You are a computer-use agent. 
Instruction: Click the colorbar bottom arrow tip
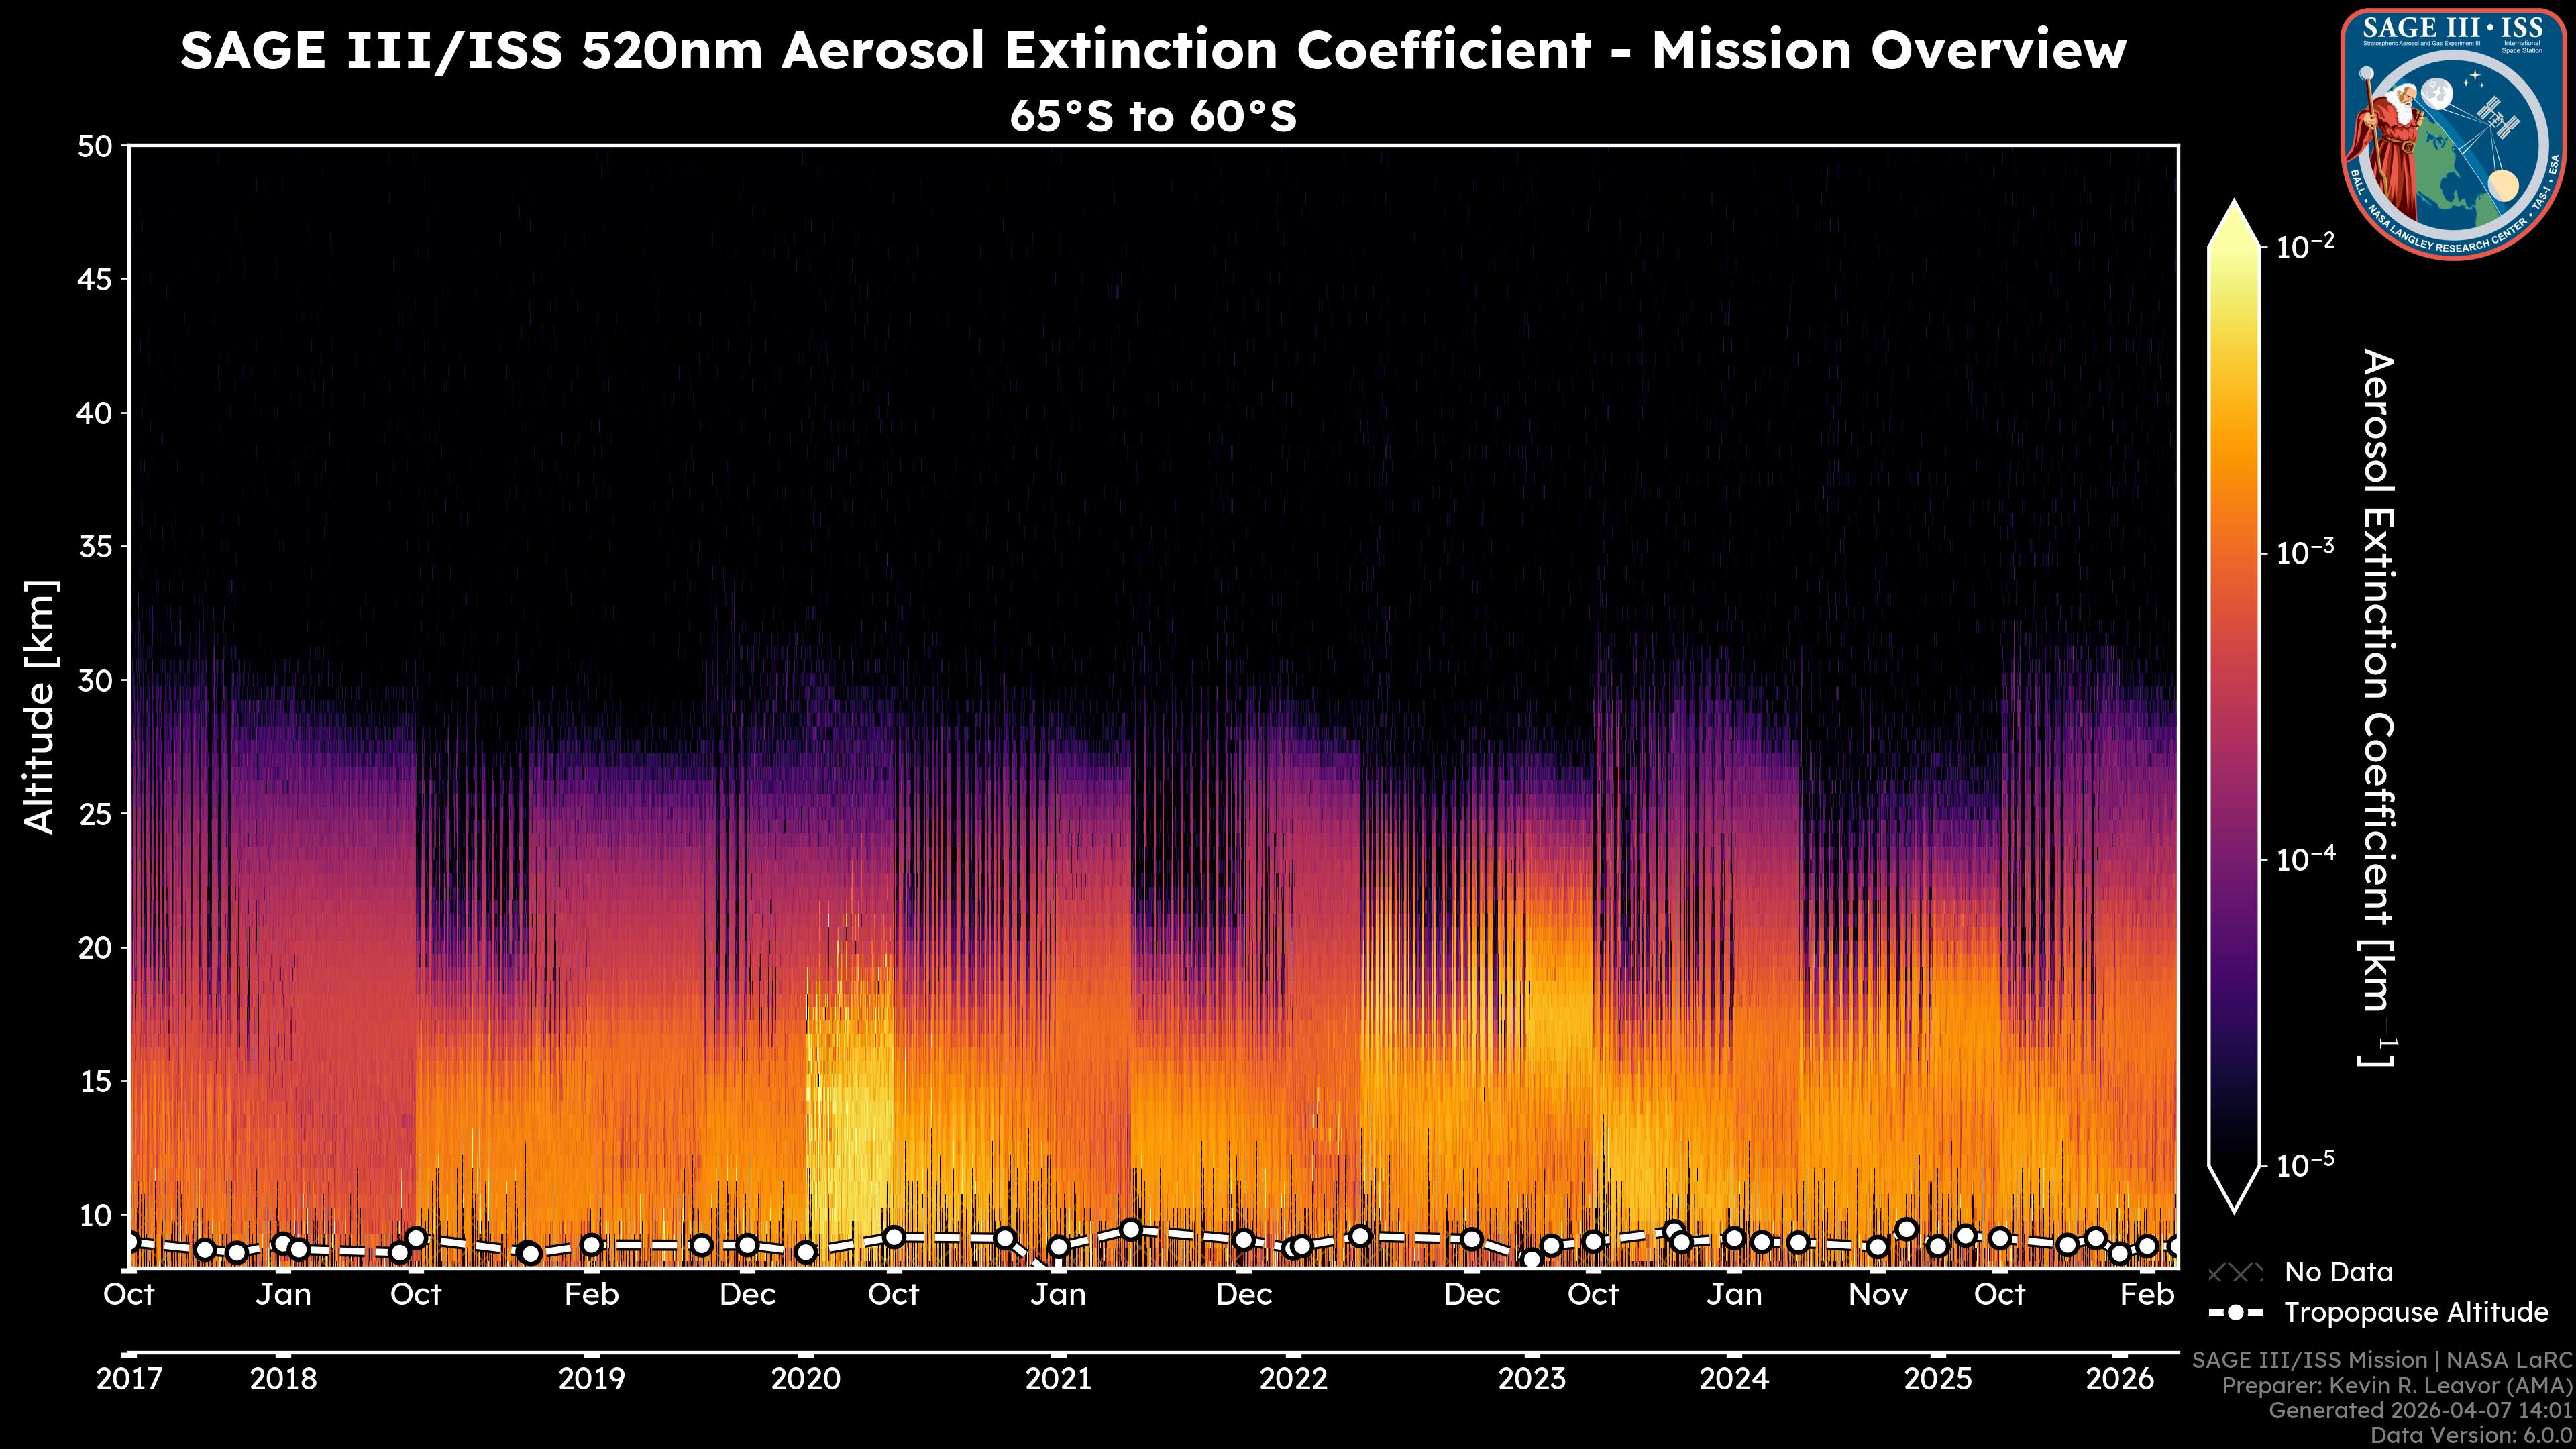click(x=2234, y=1208)
